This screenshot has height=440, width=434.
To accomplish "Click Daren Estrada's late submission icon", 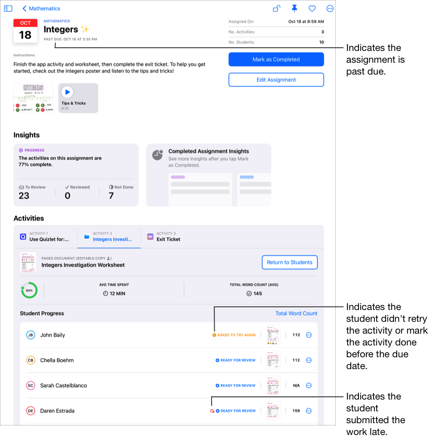I will click(x=212, y=411).
